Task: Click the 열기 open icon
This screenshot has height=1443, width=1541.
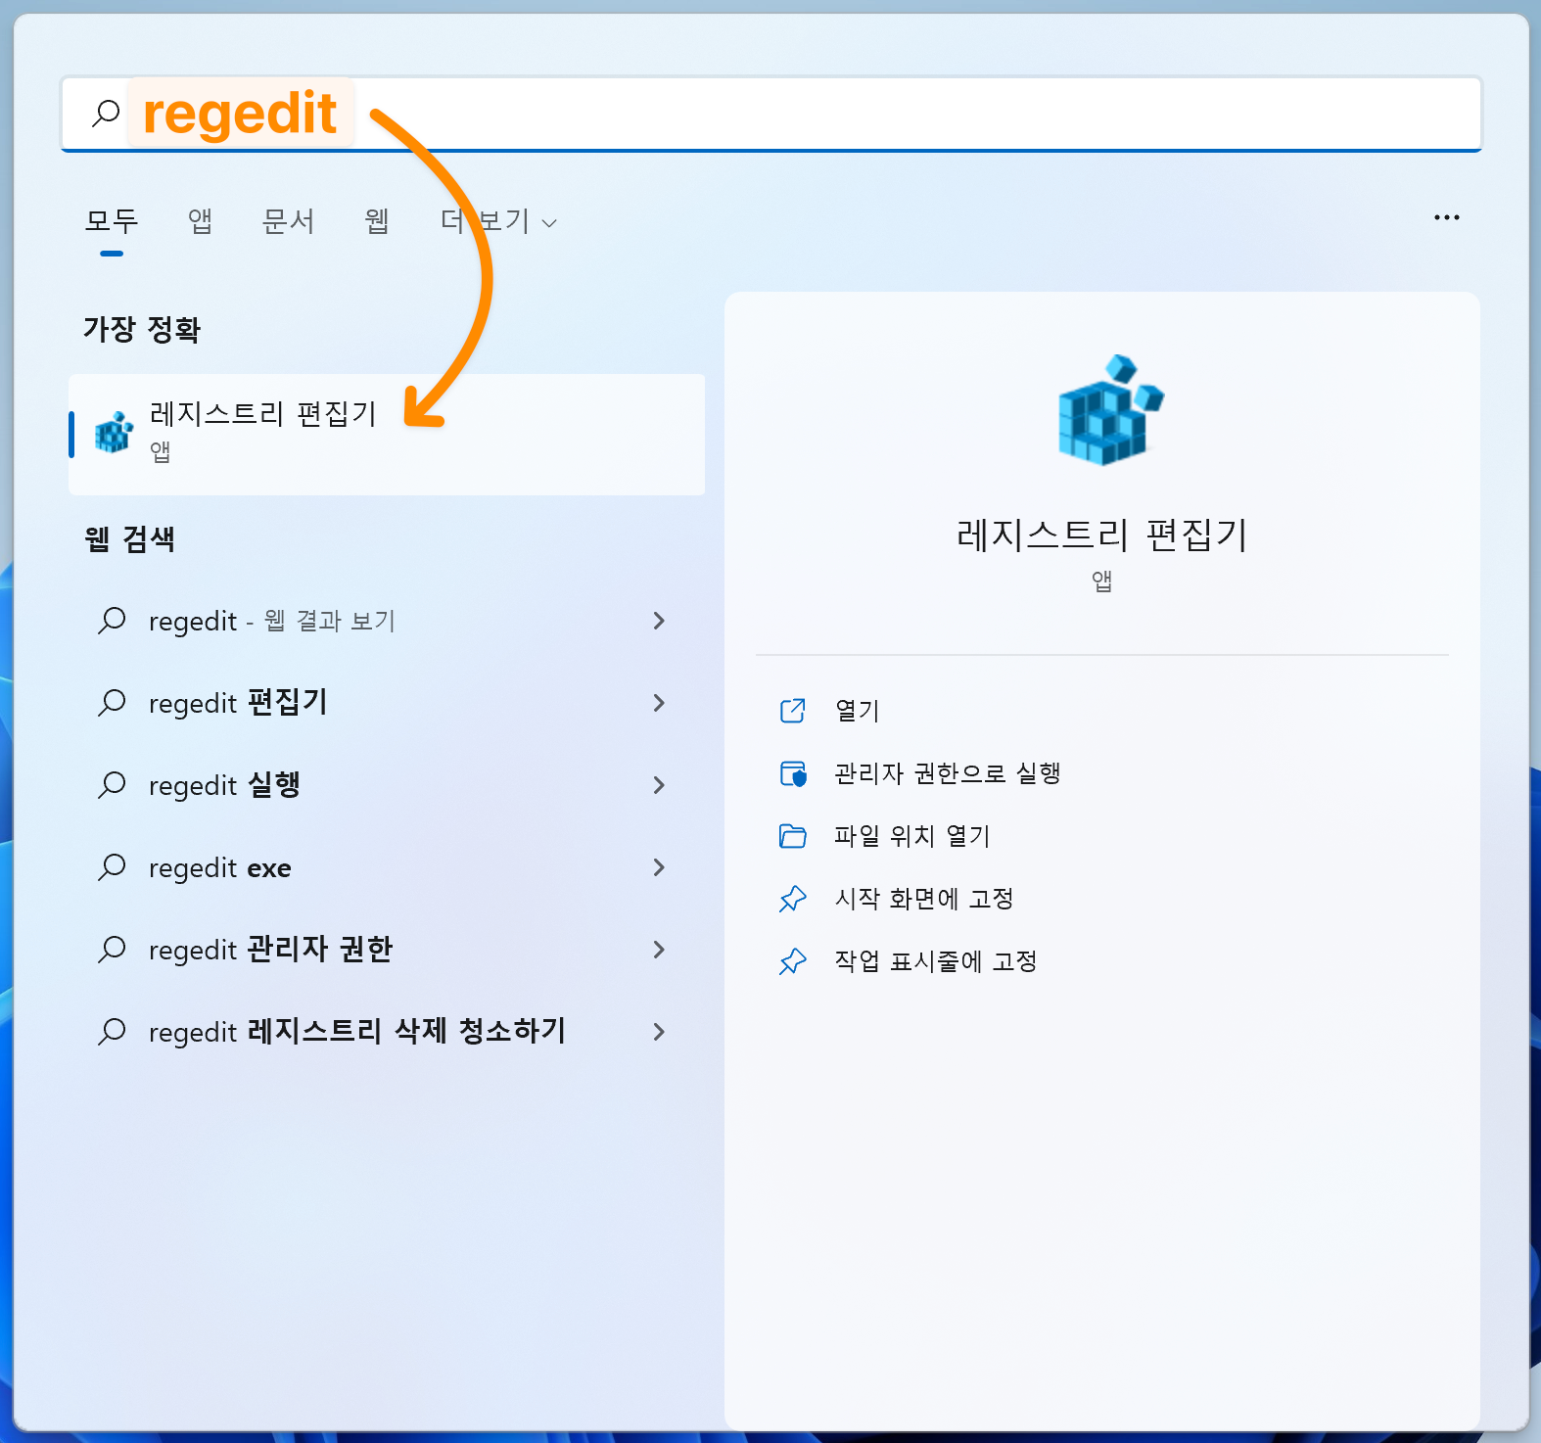Action: 793,710
